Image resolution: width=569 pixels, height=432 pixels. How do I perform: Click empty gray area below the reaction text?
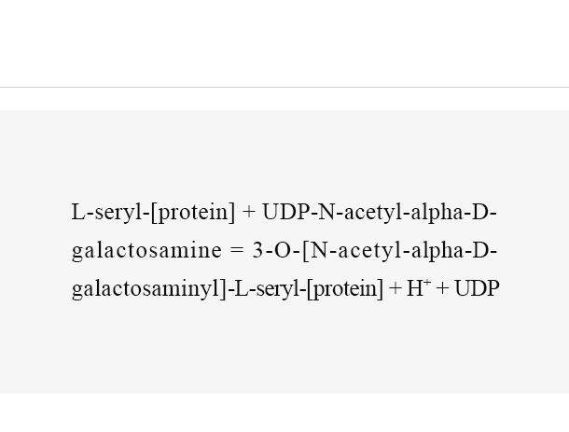click(x=284, y=349)
